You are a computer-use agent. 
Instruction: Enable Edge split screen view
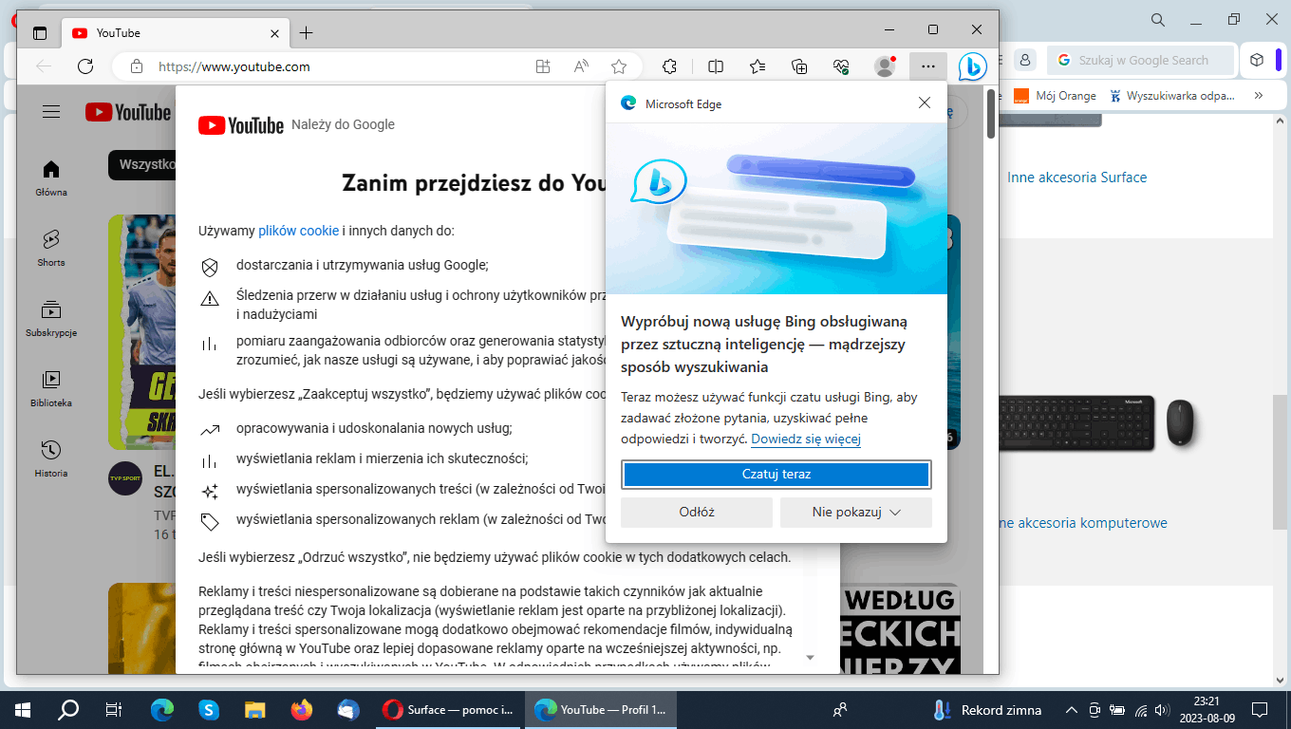(716, 66)
